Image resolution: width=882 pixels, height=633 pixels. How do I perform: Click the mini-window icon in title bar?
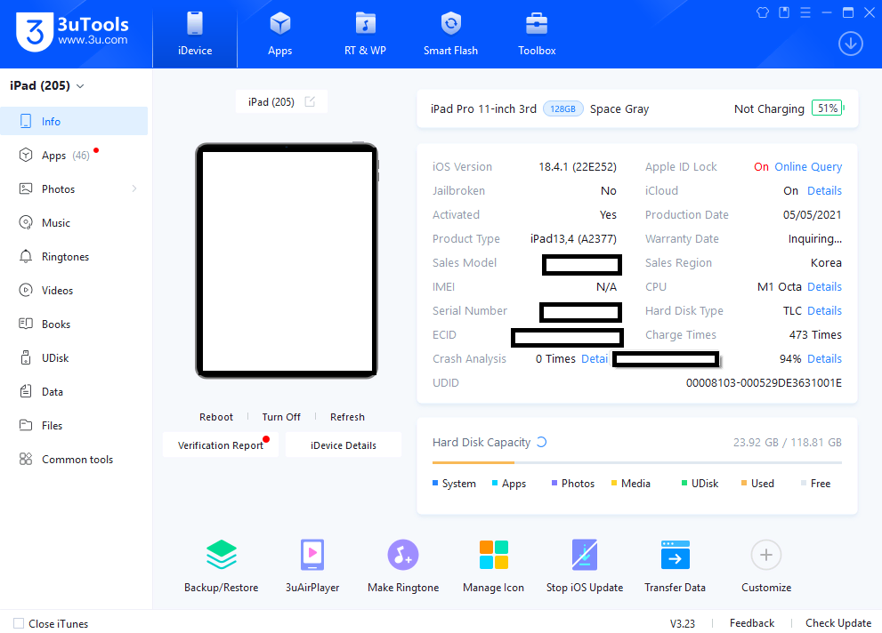coord(783,12)
